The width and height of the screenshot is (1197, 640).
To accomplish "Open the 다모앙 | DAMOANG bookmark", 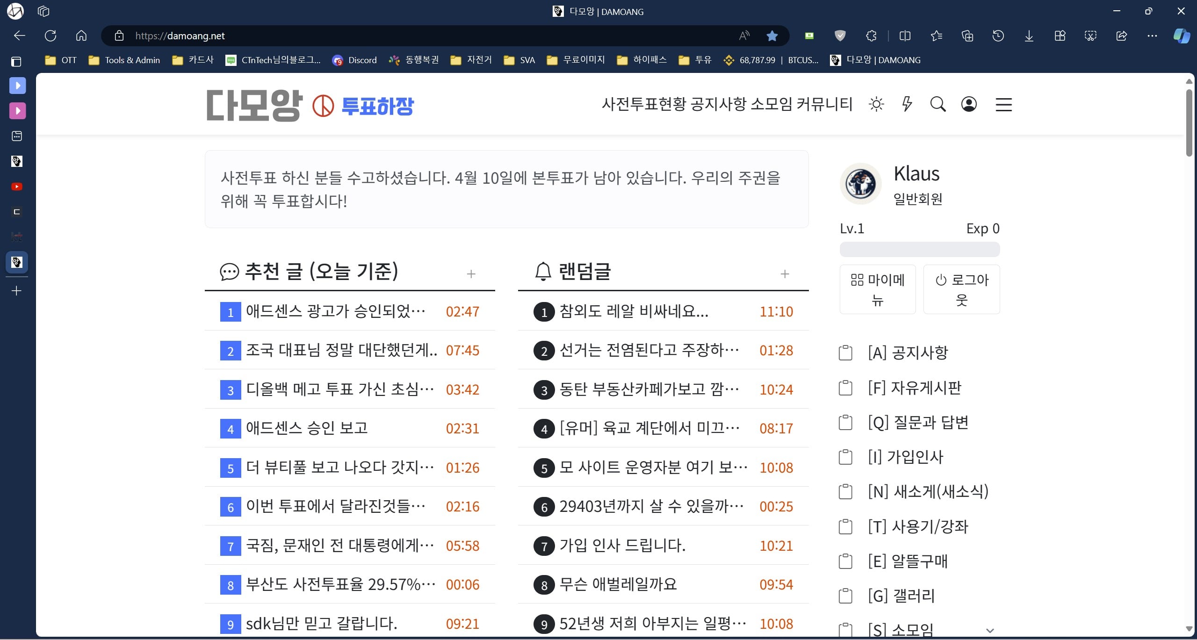I will [x=875, y=60].
